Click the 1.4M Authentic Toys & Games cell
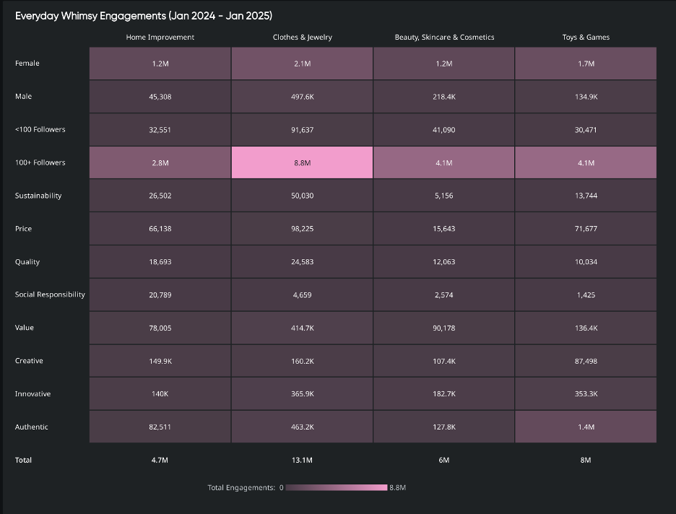 pyautogui.click(x=586, y=427)
